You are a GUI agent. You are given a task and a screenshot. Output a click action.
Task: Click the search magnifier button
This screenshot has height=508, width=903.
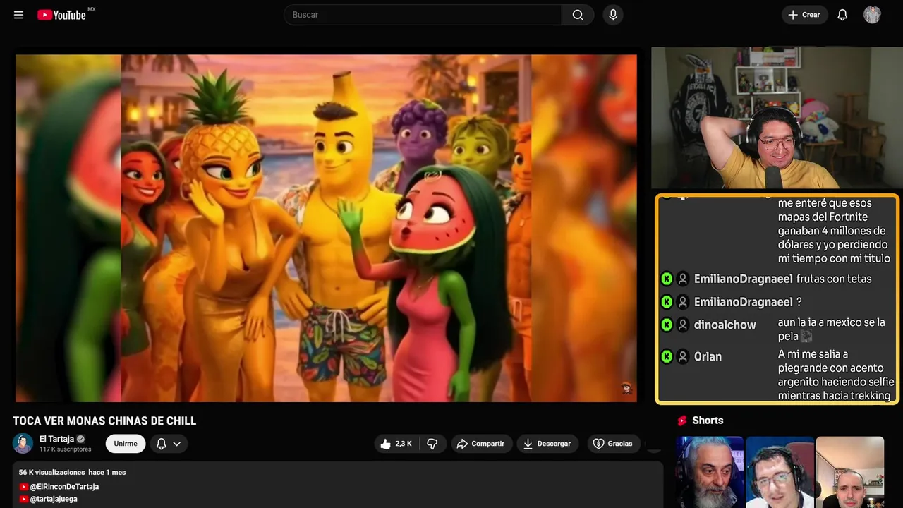coord(578,15)
